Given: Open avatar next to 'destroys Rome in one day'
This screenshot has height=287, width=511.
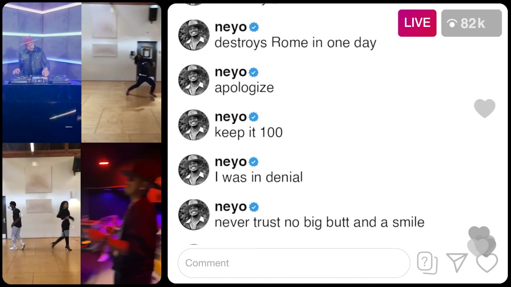Looking at the screenshot, I should [x=194, y=35].
